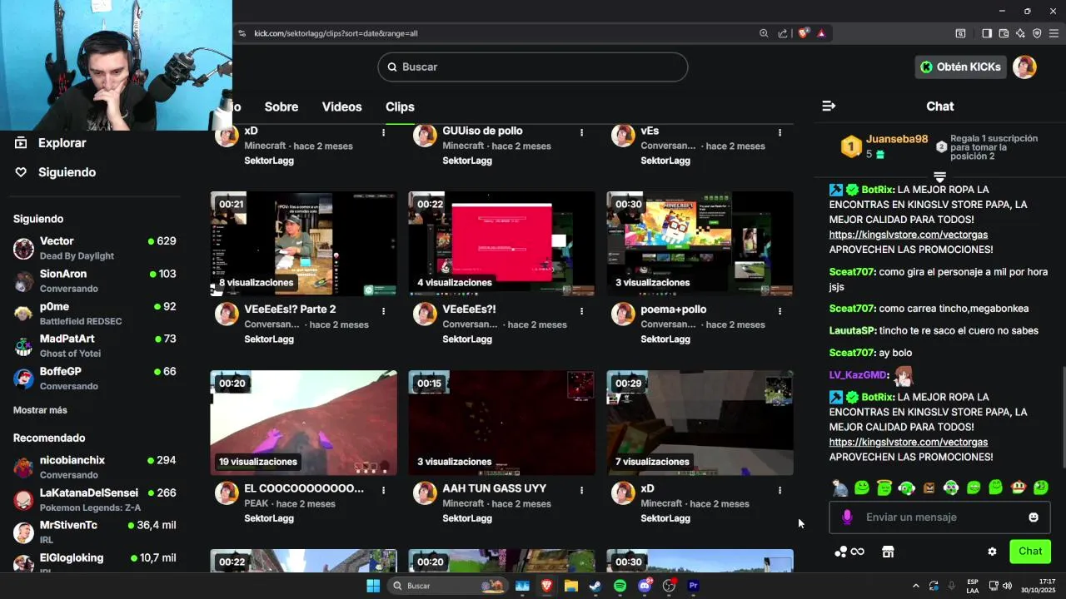
Task: Open Steam from the taskbar
Action: click(595, 586)
